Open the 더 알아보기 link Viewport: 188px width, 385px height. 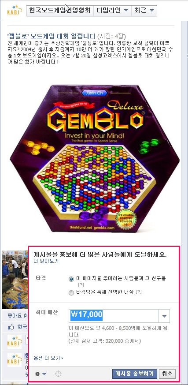(46, 261)
